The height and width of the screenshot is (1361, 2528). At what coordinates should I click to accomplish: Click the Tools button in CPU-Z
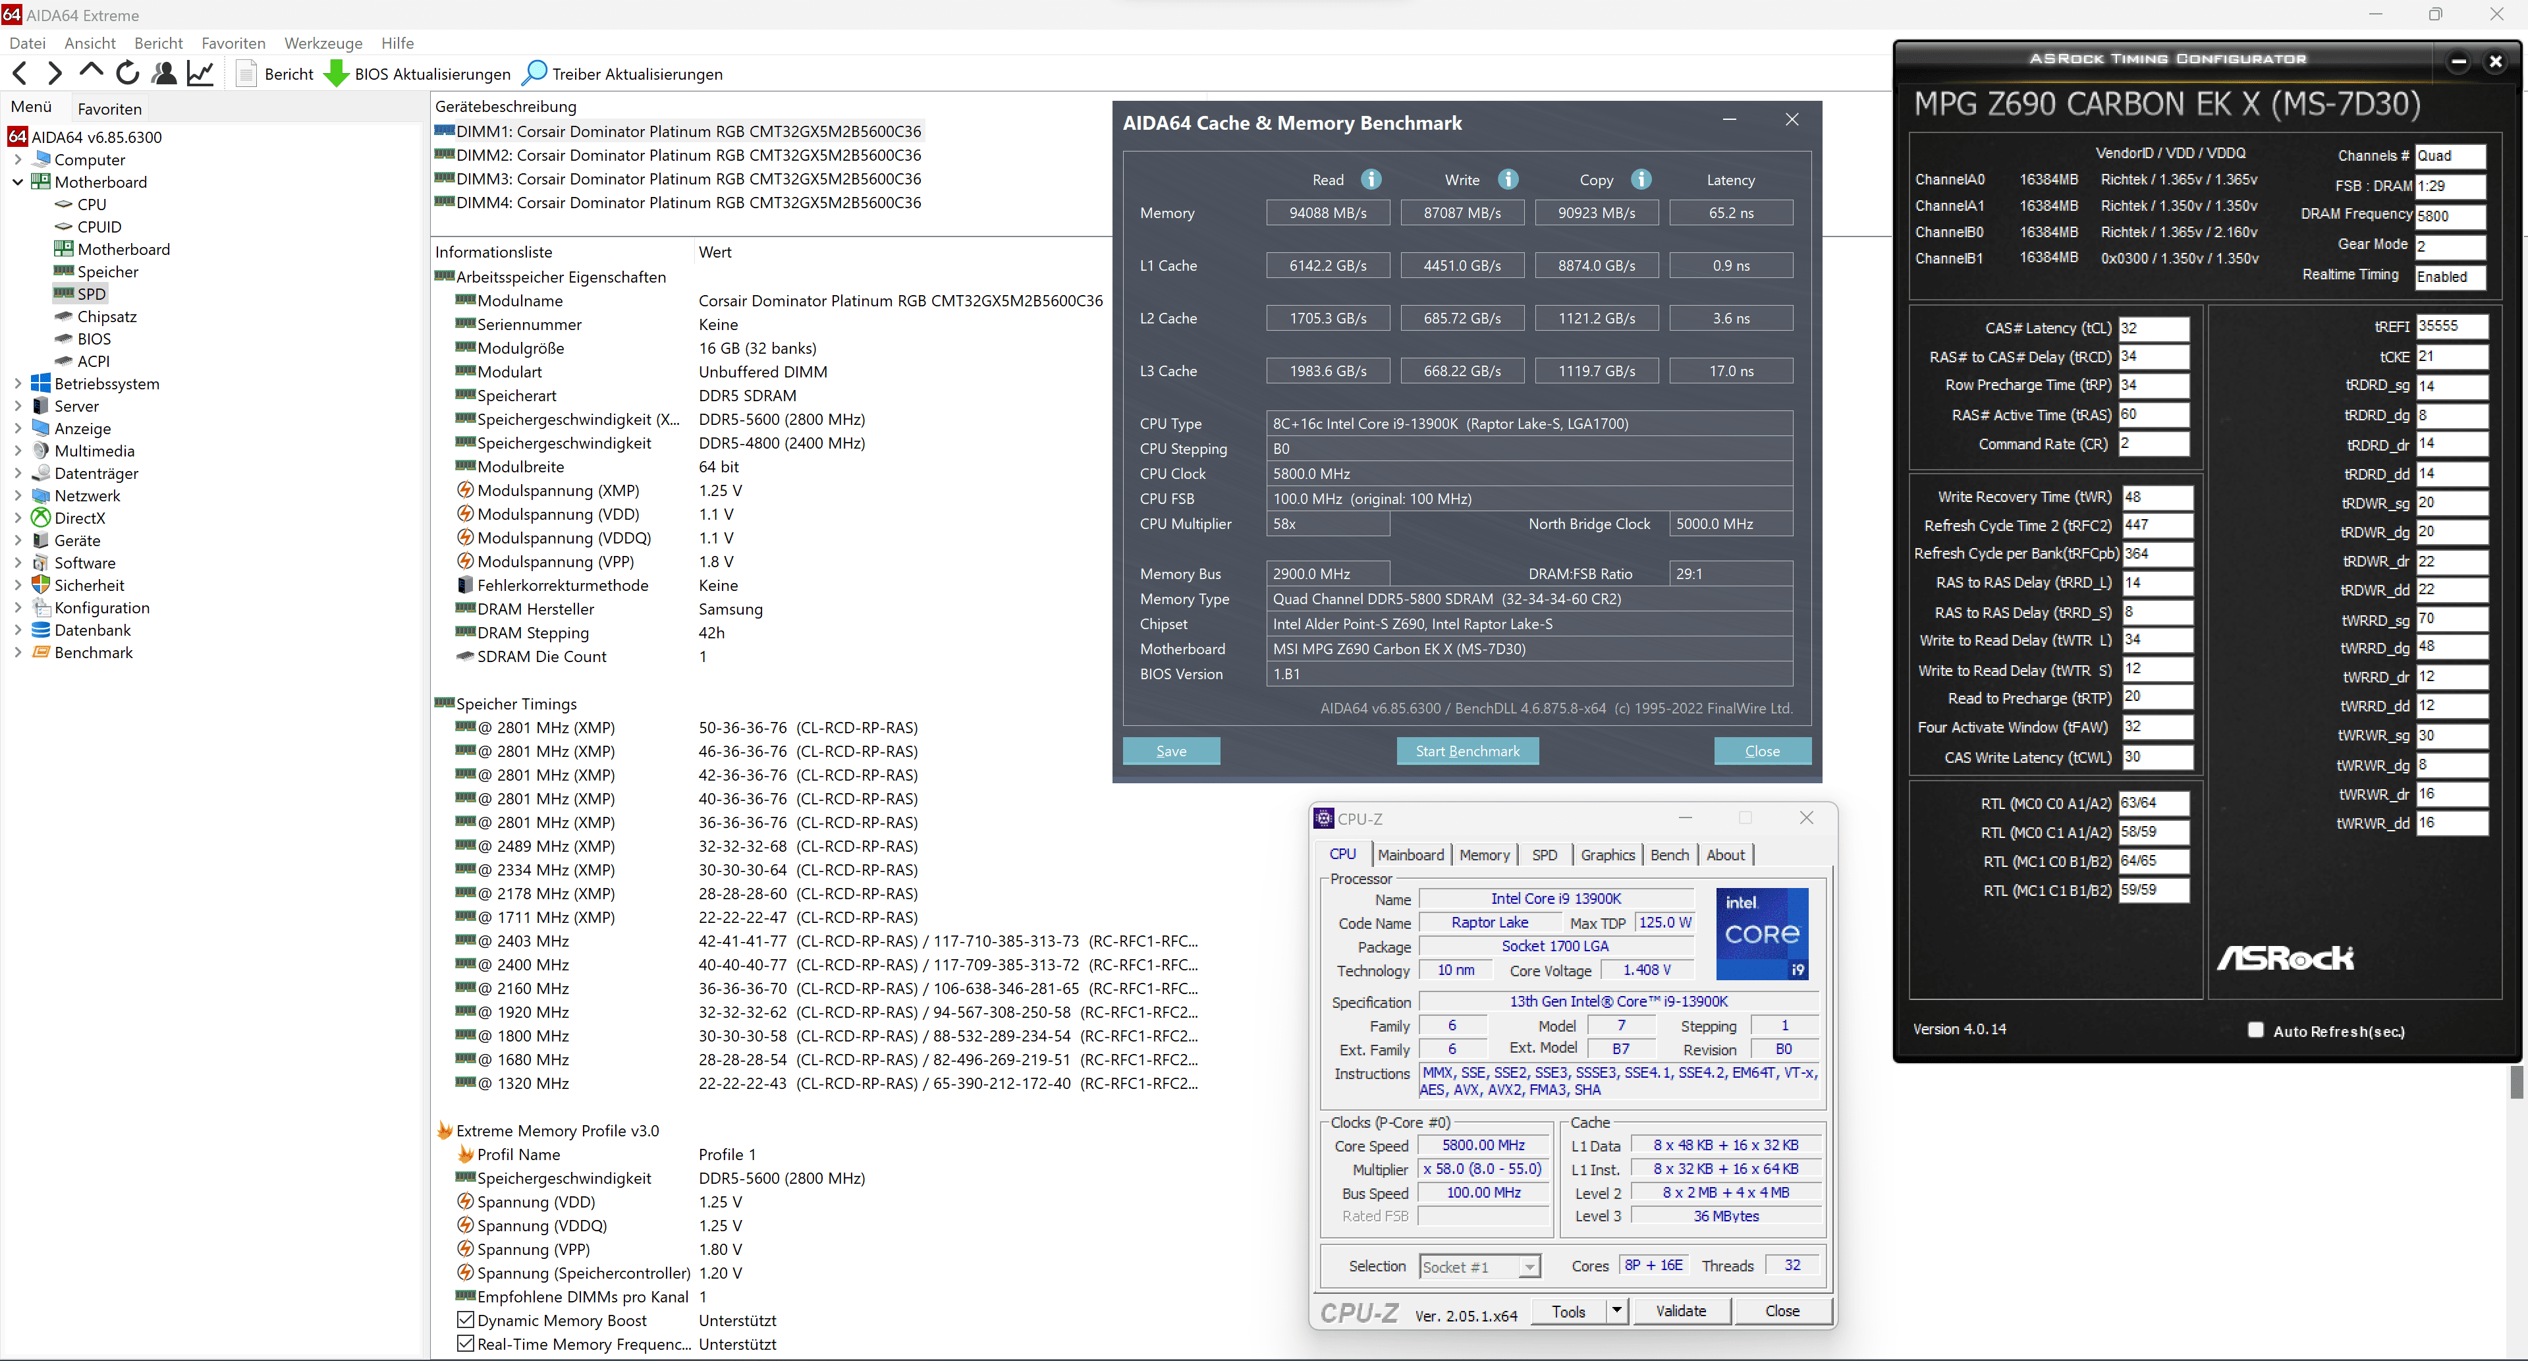pyautogui.click(x=1568, y=1311)
